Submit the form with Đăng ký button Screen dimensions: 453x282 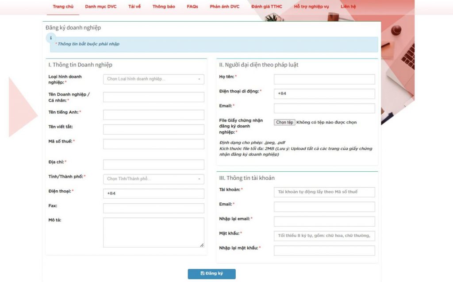[212, 274]
